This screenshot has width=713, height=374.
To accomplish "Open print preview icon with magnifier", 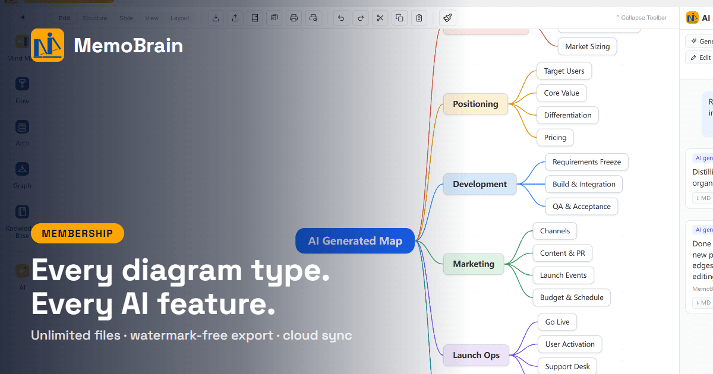I will (313, 18).
